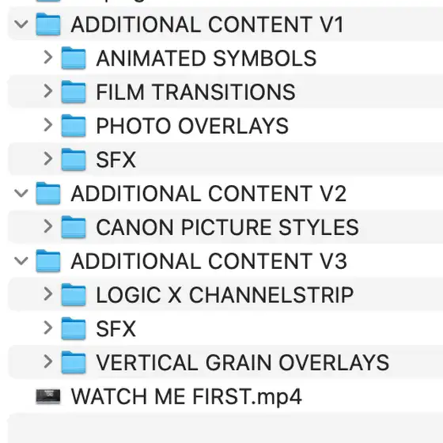
Task: Click the FILM TRANSITIONS folder icon
Action: coord(74,92)
